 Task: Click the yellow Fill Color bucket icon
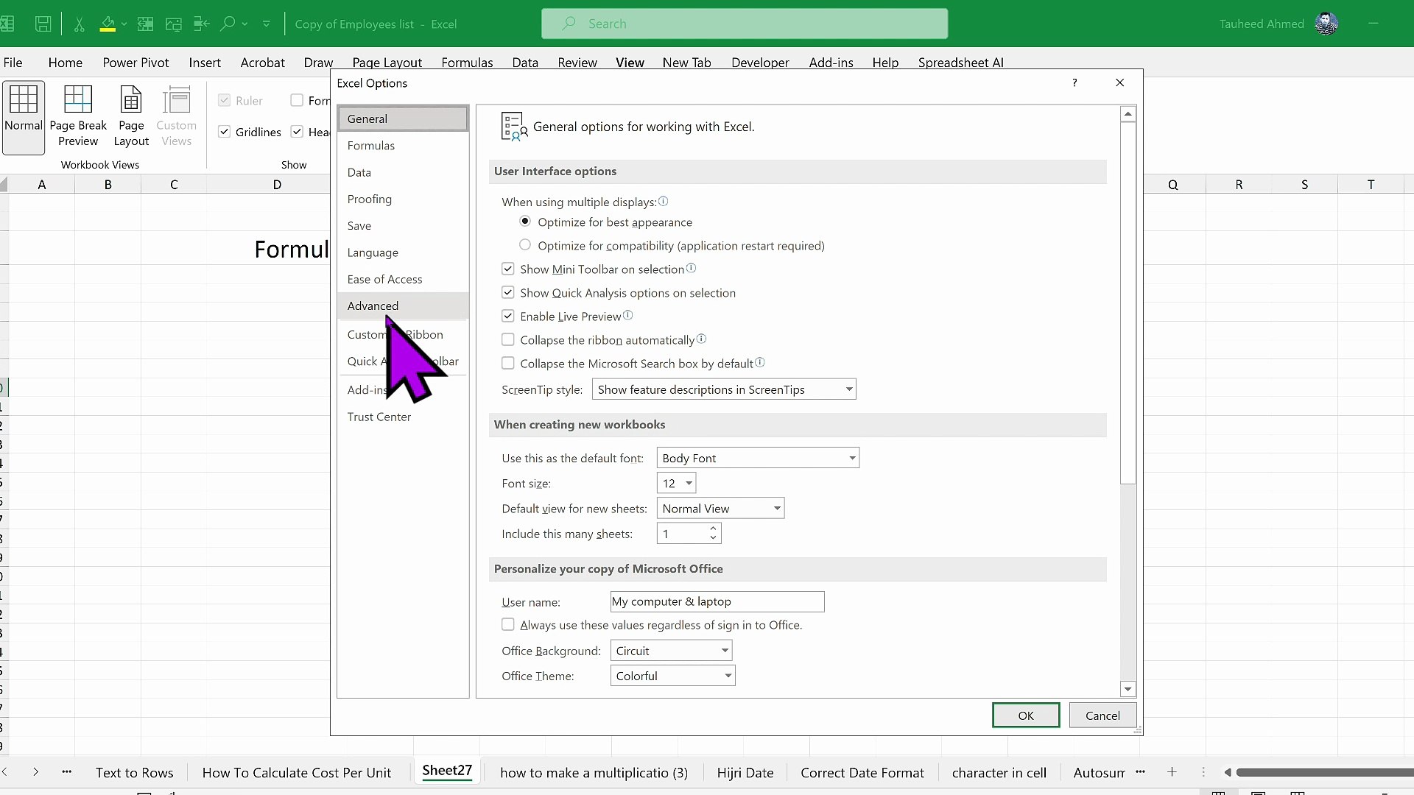click(x=108, y=24)
